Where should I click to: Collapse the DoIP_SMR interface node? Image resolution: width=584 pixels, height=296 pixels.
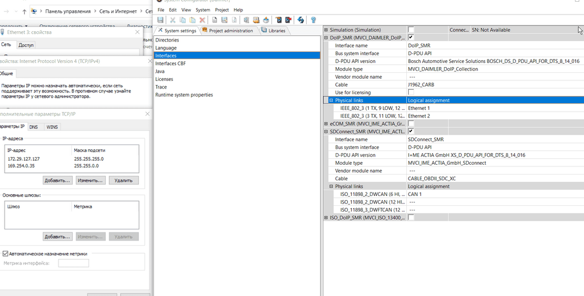[326, 38]
